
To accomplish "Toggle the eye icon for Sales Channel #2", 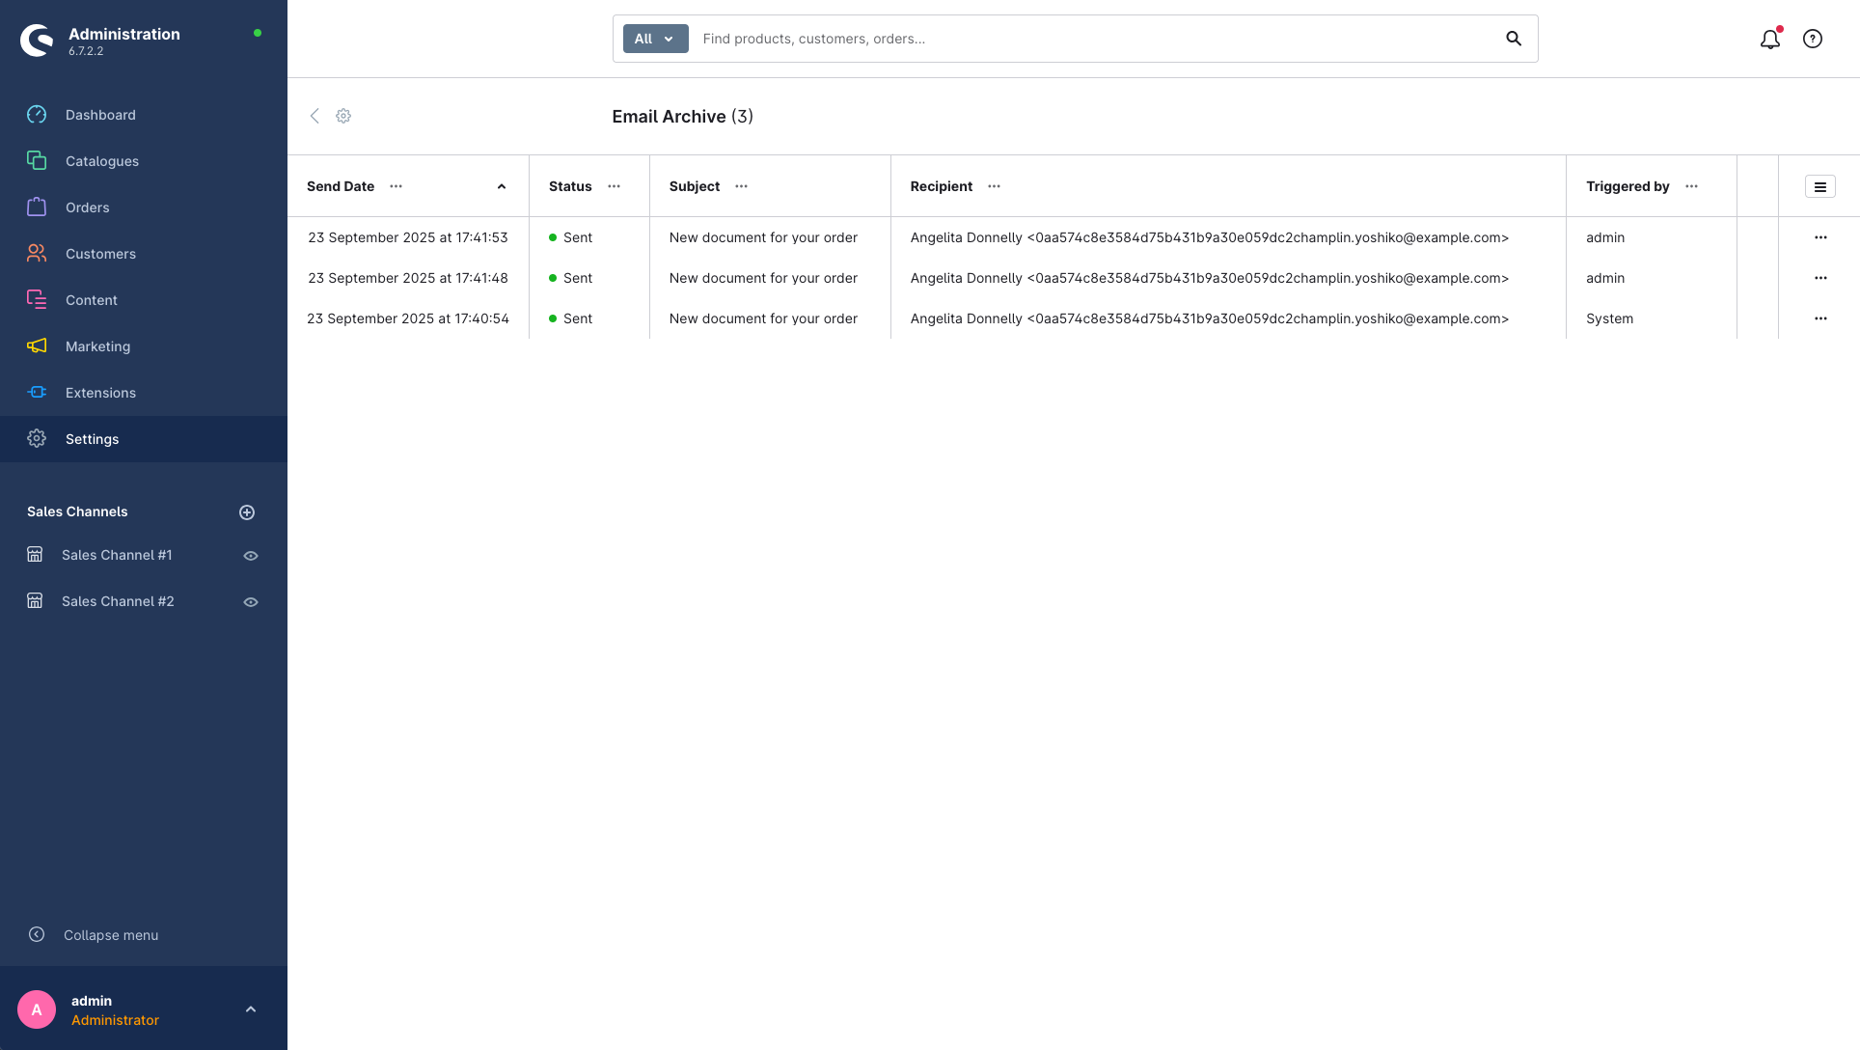I will [x=251, y=602].
